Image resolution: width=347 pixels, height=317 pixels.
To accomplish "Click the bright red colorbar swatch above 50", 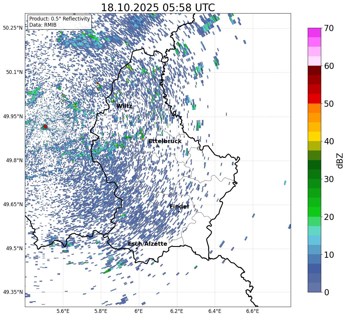I will point(314,99).
